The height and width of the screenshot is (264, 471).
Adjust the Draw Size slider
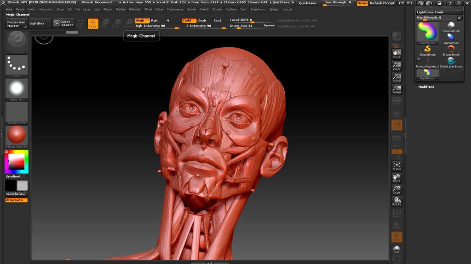tap(252, 26)
